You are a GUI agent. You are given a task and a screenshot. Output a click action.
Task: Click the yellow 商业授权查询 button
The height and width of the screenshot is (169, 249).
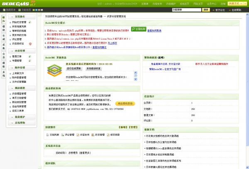125,104
